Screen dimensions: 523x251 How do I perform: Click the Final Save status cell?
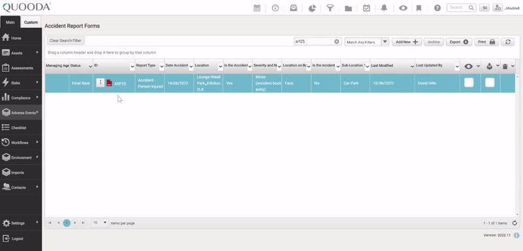[x=80, y=83]
